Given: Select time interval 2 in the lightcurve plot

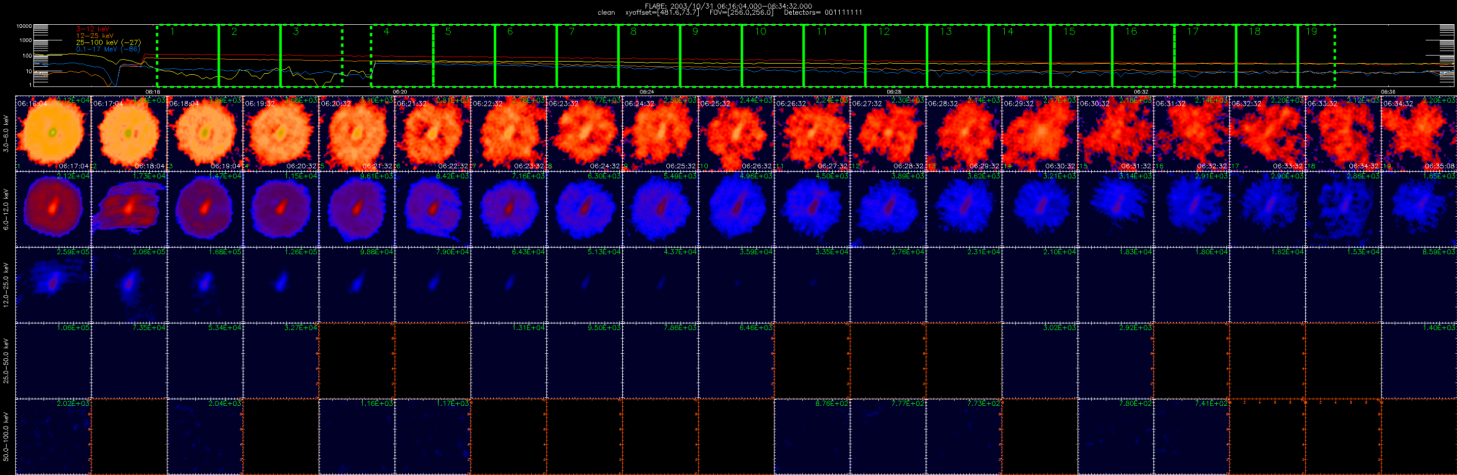Looking at the screenshot, I should pos(249,56).
